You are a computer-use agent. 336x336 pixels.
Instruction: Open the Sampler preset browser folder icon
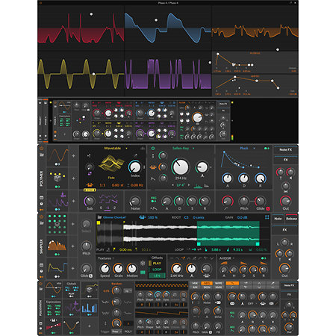[41, 223]
